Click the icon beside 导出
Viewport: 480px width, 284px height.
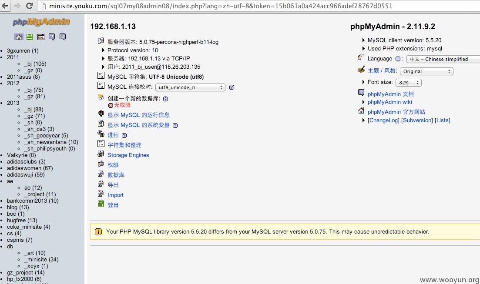tap(101, 184)
